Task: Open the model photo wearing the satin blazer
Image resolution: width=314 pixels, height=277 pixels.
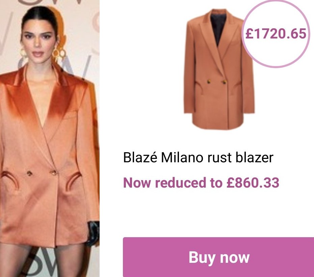Action: pyautogui.click(x=50, y=138)
